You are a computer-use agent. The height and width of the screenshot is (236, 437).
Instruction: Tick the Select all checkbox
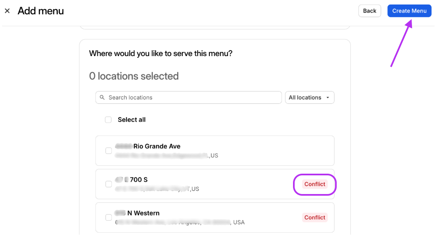(x=108, y=120)
